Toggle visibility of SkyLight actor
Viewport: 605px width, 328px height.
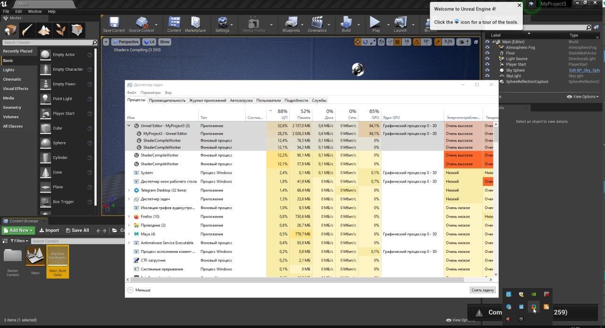[x=488, y=76]
